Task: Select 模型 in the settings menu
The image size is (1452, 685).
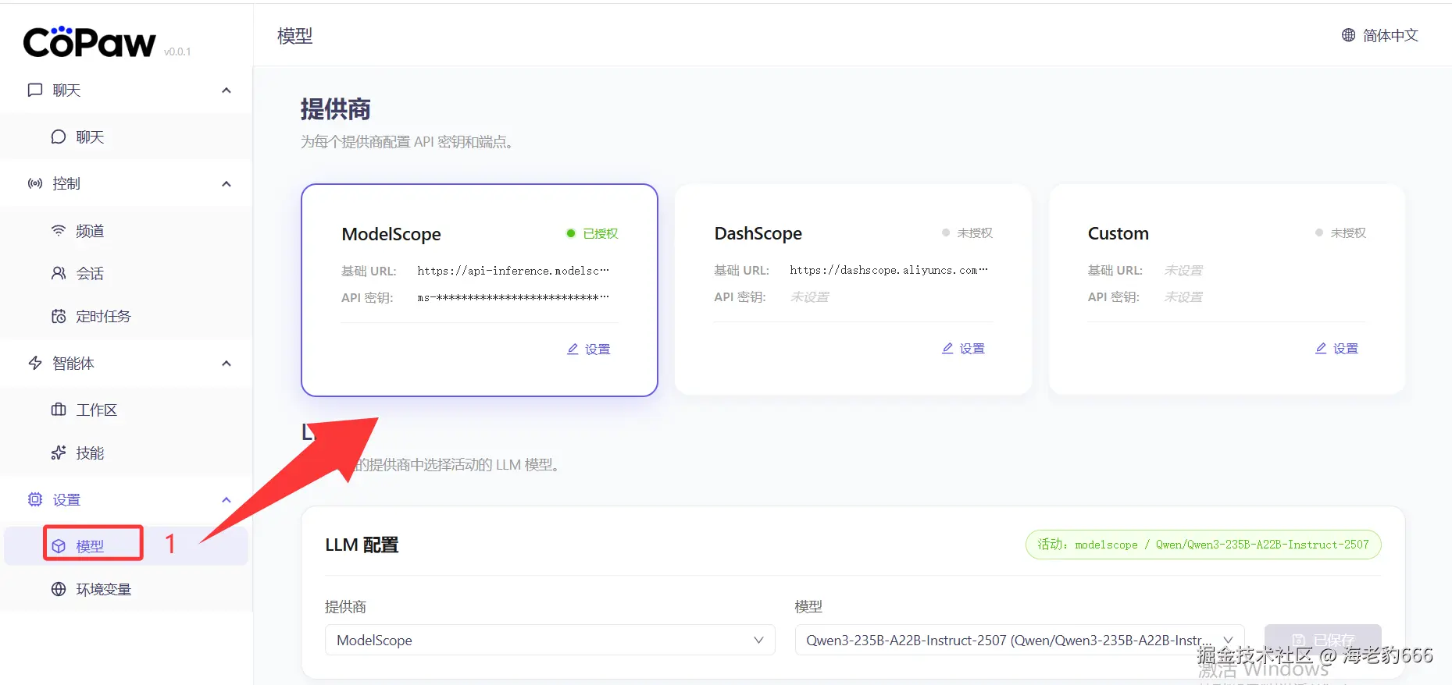Action: click(127, 546)
